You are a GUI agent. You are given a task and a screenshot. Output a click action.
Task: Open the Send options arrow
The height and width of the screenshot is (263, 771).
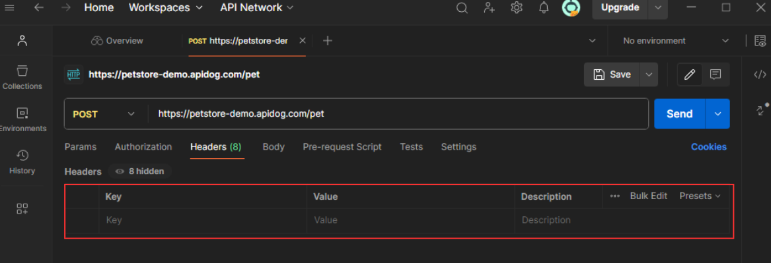pyautogui.click(x=717, y=114)
